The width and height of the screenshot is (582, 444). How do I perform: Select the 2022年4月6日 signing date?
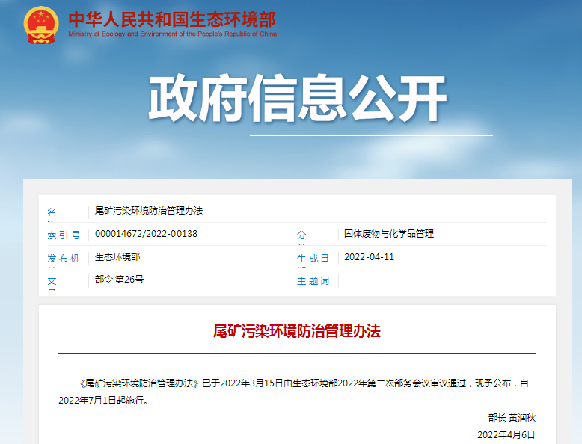point(506,434)
